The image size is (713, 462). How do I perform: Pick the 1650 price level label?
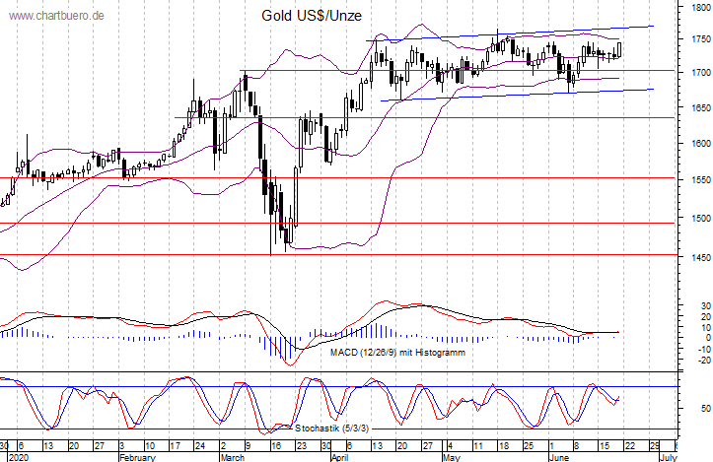[695, 107]
